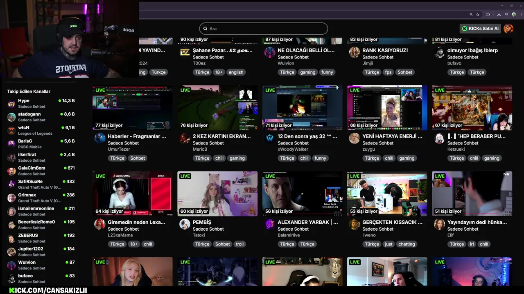
Task: Open ilkerfirat's sidebar avatar
Action: click(11, 158)
